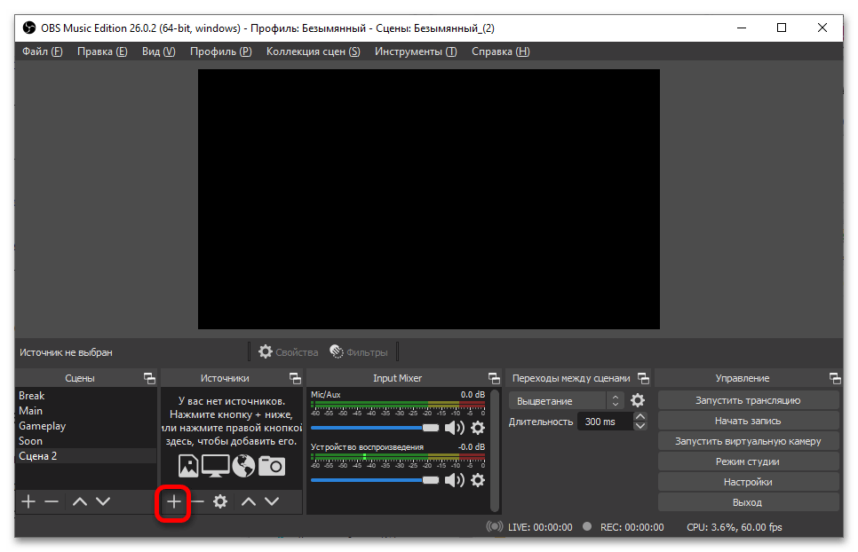Move source down in Sources list
Image resolution: width=858 pixels, height=552 pixels.
pyautogui.click(x=272, y=501)
